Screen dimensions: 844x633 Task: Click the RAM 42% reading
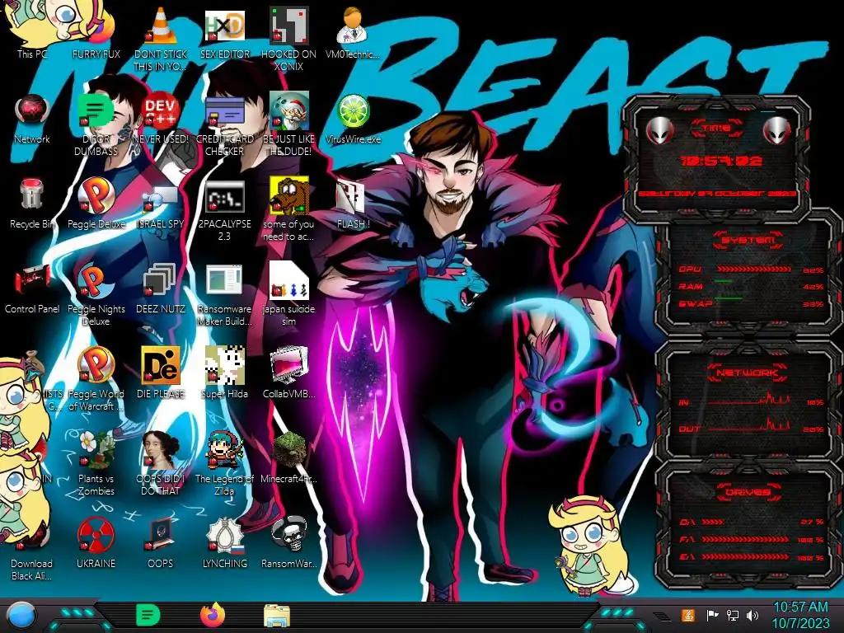[813, 287]
